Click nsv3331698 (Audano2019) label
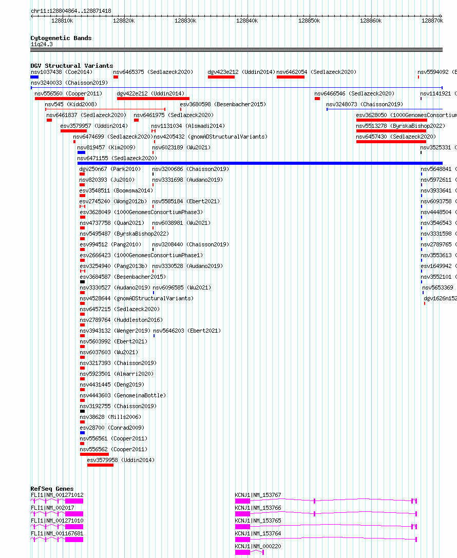457x558 pixels. [187, 180]
